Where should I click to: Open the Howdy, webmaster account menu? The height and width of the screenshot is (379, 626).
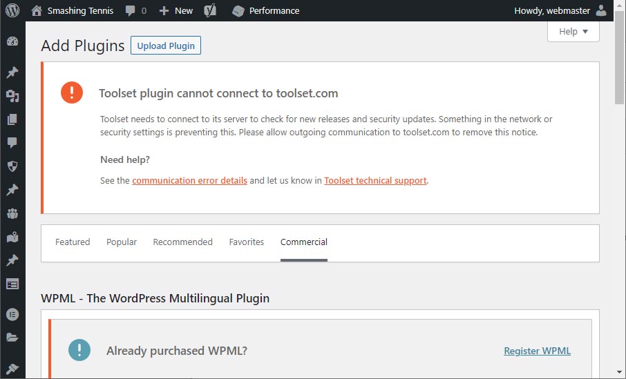[552, 11]
